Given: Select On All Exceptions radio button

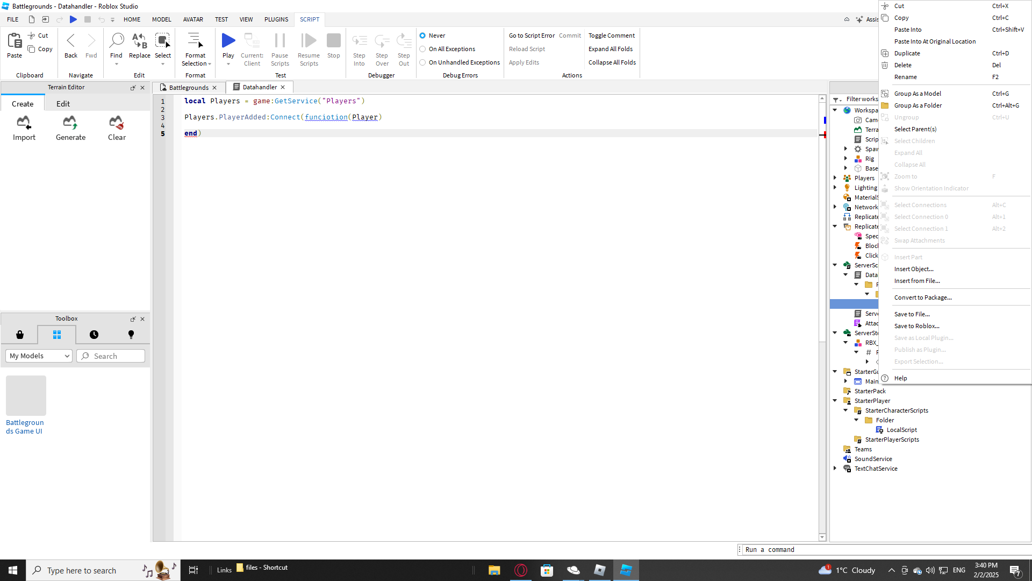Looking at the screenshot, I should click(x=423, y=49).
